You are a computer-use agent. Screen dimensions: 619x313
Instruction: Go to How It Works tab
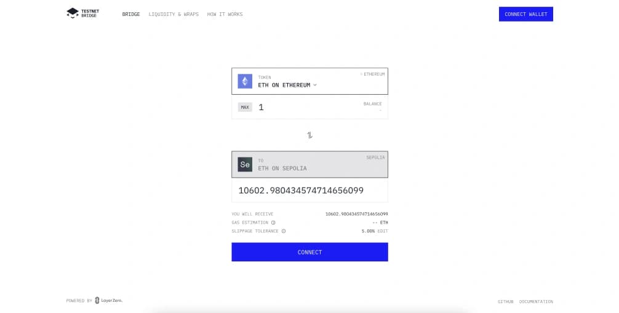[225, 14]
